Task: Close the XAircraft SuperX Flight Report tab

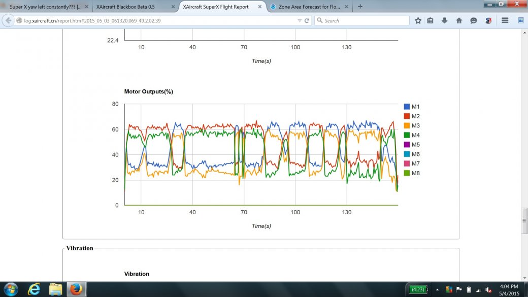Action: (259, 7)
